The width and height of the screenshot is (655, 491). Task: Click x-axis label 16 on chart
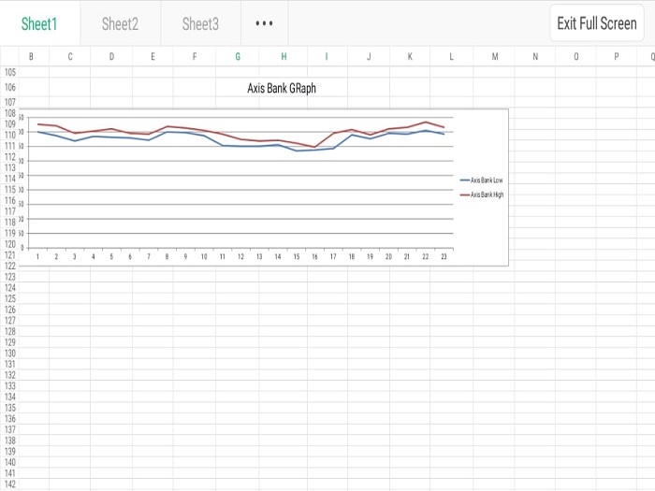click(x=314, y=256)
